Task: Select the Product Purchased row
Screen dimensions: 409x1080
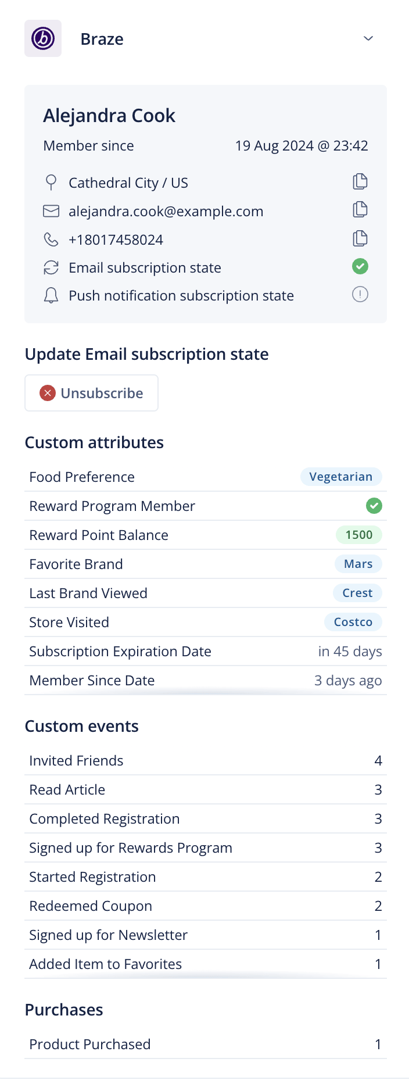Action: pos(205,1045)
